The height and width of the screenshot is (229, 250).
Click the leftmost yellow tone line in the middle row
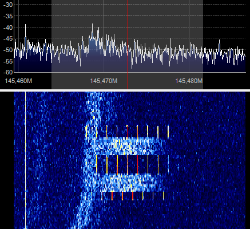tap(97, 164)
